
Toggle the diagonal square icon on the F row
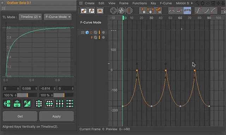tap(95, 37)
